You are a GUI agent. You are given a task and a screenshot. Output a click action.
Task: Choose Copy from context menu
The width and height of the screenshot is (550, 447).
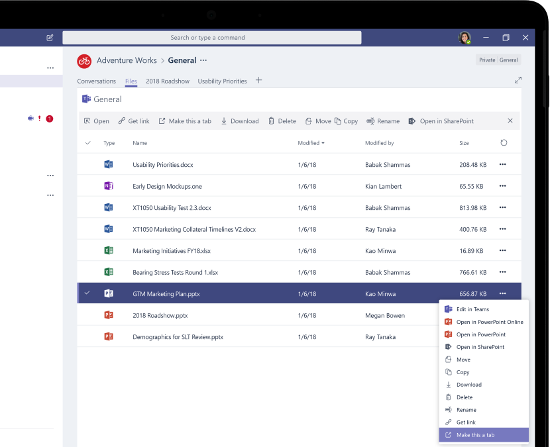pos(484,372)
